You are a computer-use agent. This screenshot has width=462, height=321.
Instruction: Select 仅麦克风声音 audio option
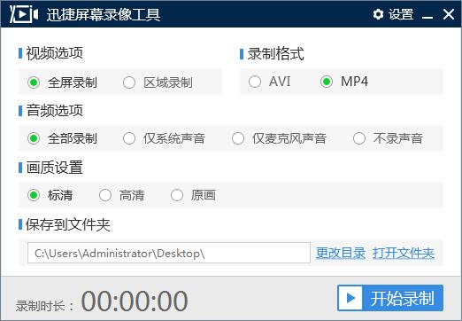[279, 138]
